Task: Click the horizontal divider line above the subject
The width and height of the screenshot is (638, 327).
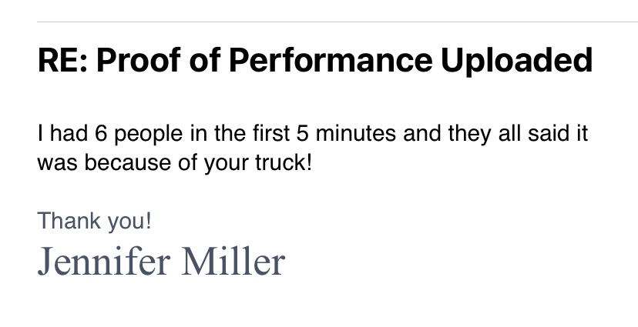Action: 337,22
